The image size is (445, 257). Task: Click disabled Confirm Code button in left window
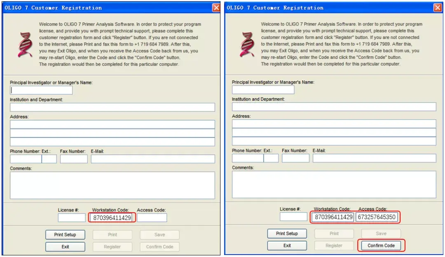tap(159, 247)
